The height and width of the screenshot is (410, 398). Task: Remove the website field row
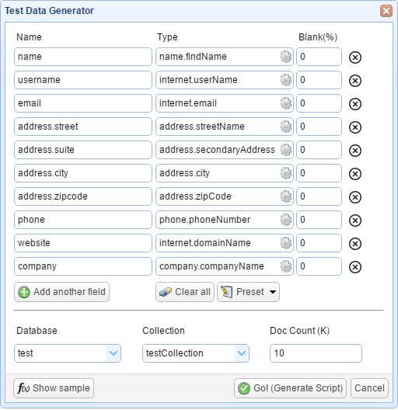pyautogui.click(x=355, y=244)
